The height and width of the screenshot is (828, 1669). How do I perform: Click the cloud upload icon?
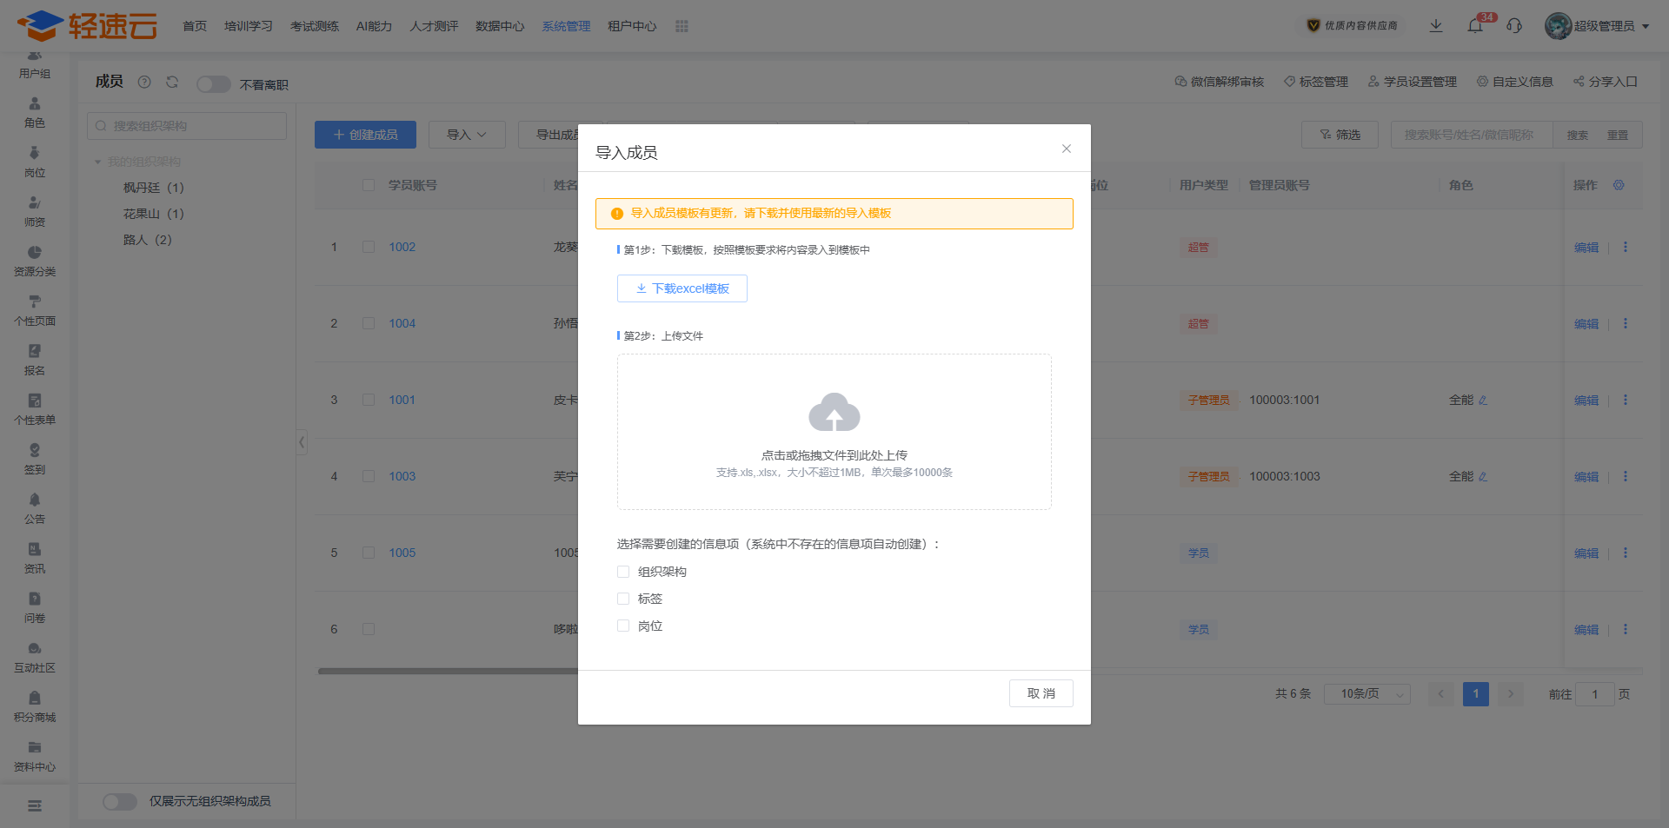point(834,412)
